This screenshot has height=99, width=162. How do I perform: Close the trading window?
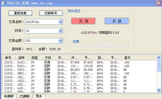pyautogui.click(x=158, y=3)
